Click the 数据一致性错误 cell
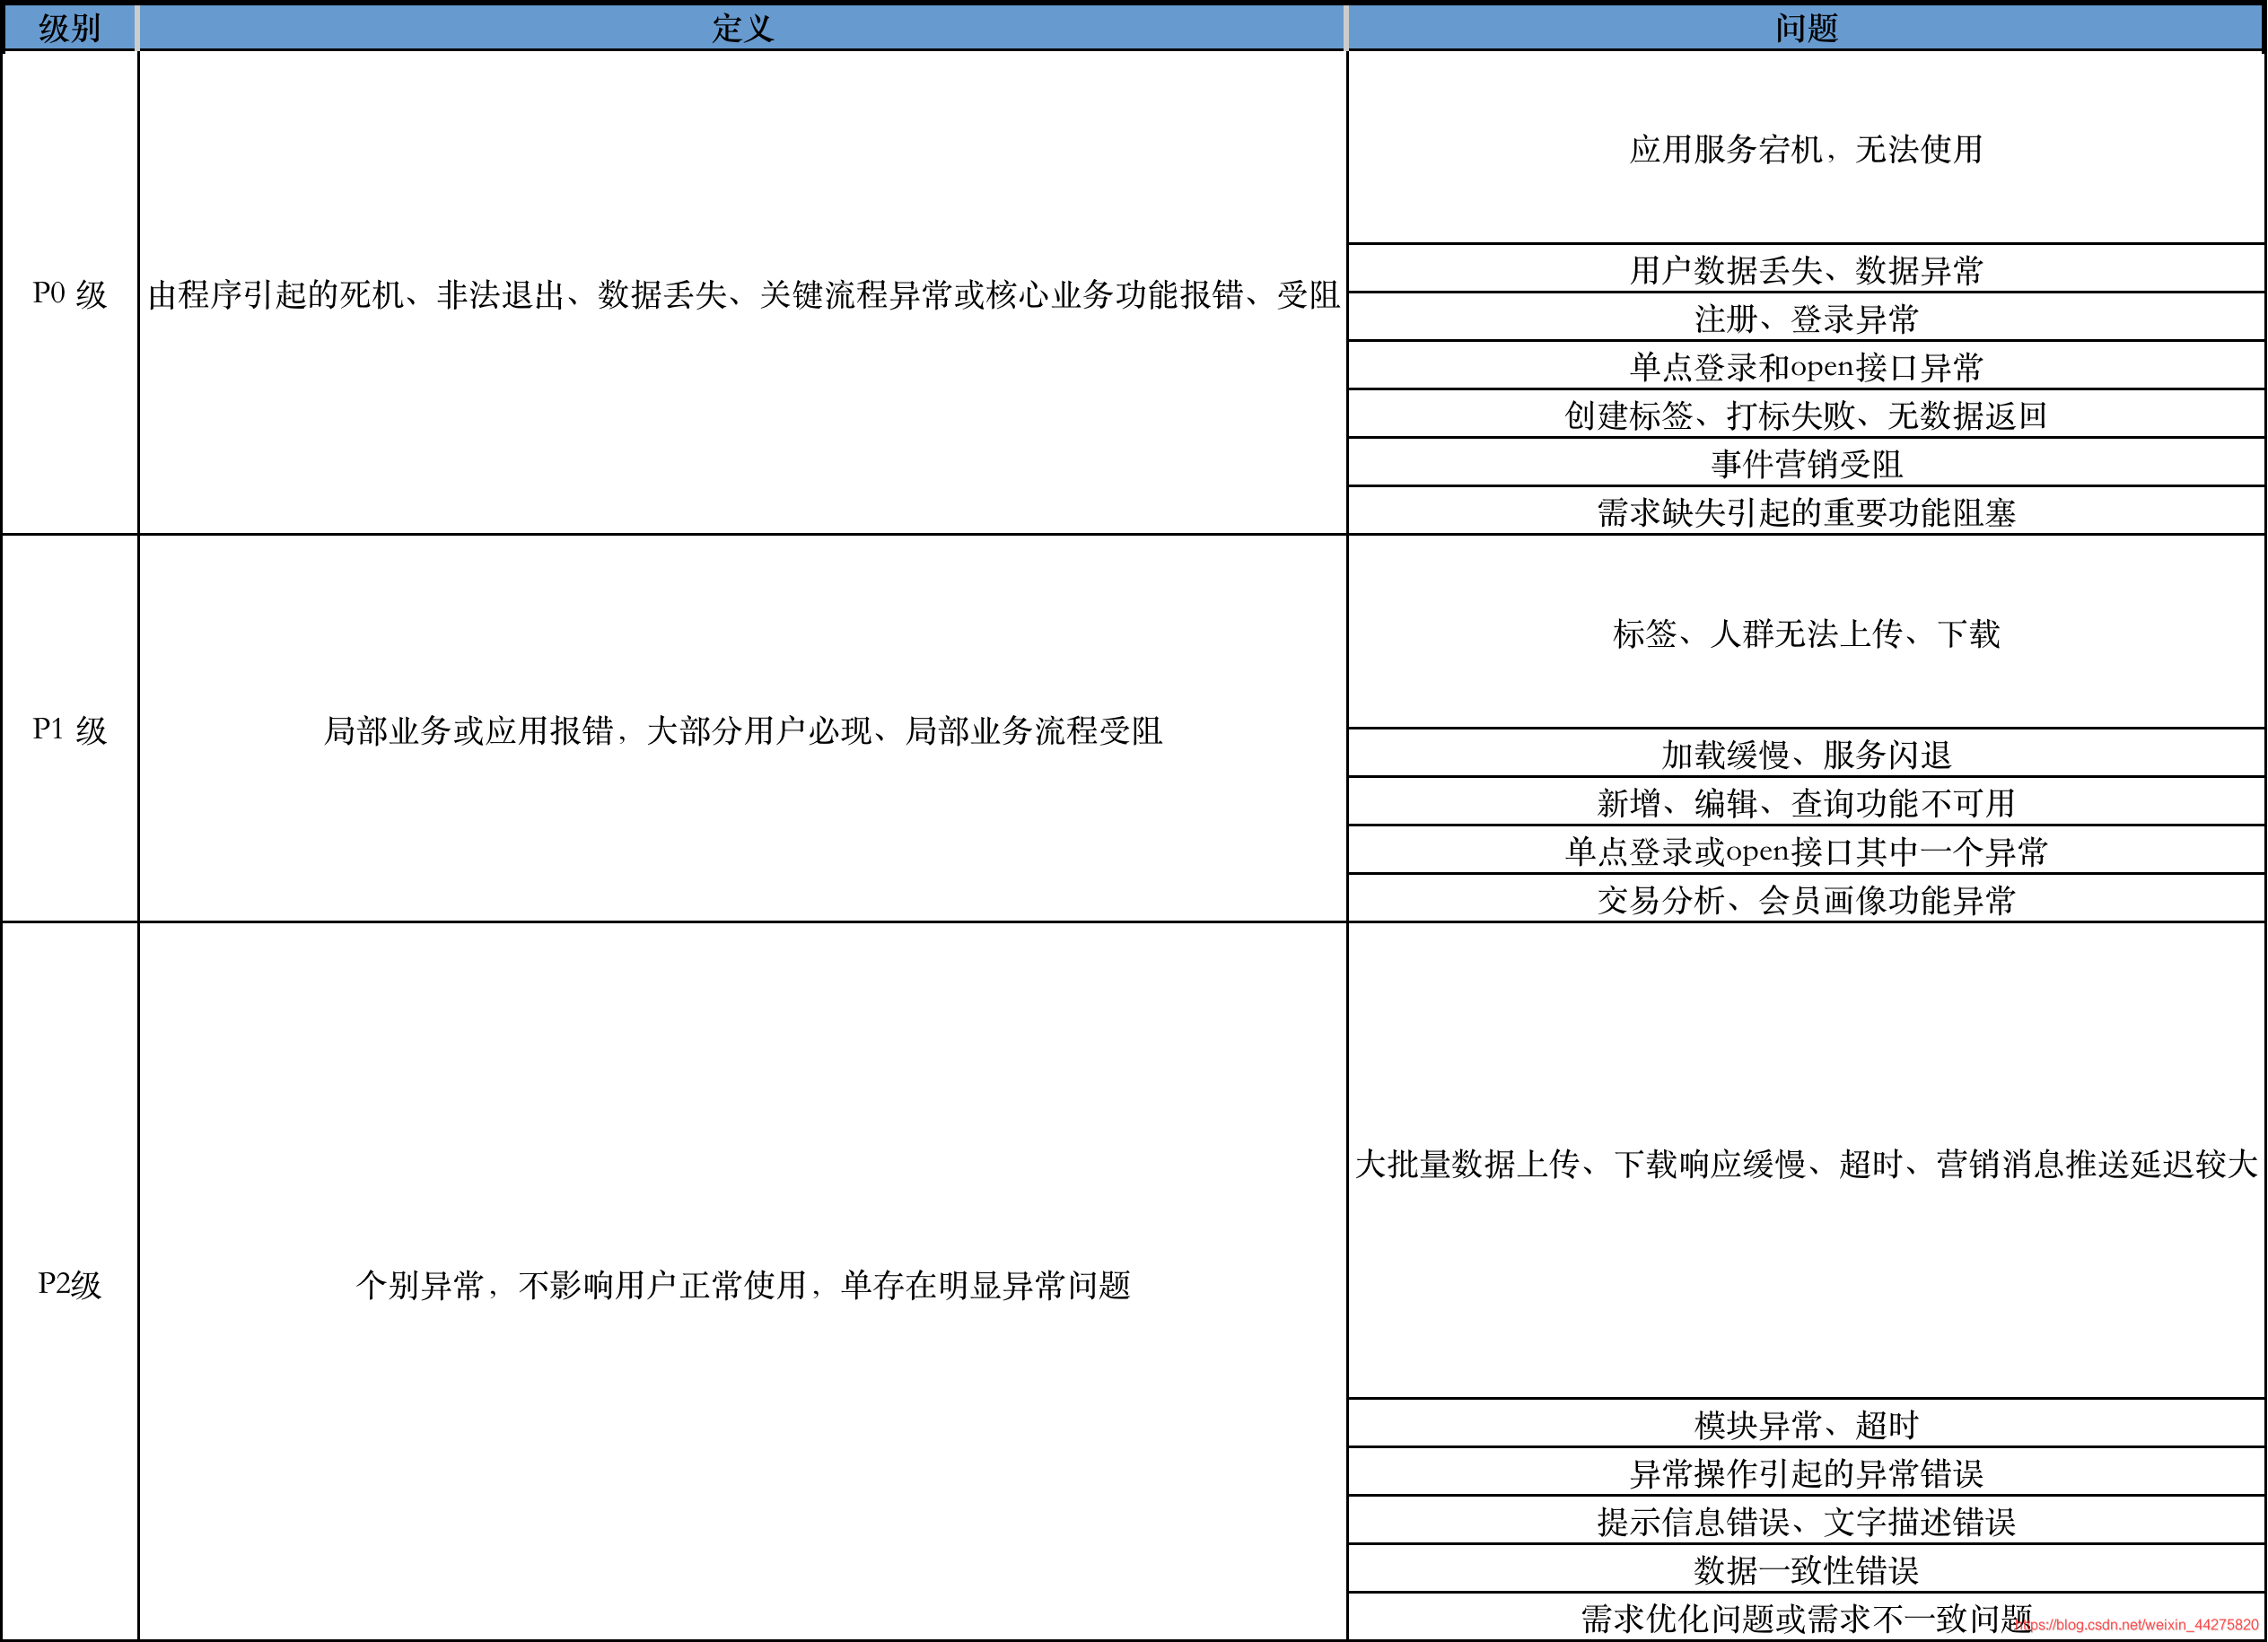Image resolution: width=2268 pixels, height=1642 pixels. (x=1806, y=1570)
